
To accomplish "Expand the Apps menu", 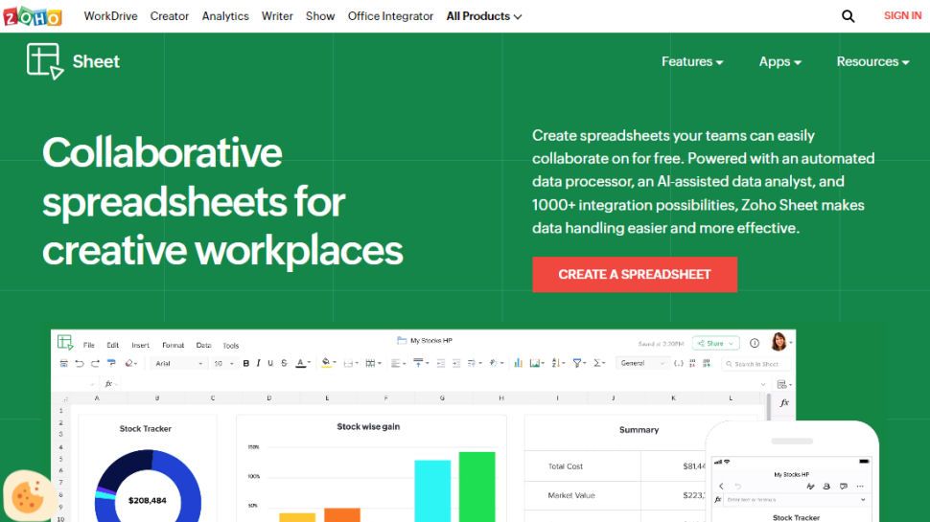I will click(x=779, y=61).
